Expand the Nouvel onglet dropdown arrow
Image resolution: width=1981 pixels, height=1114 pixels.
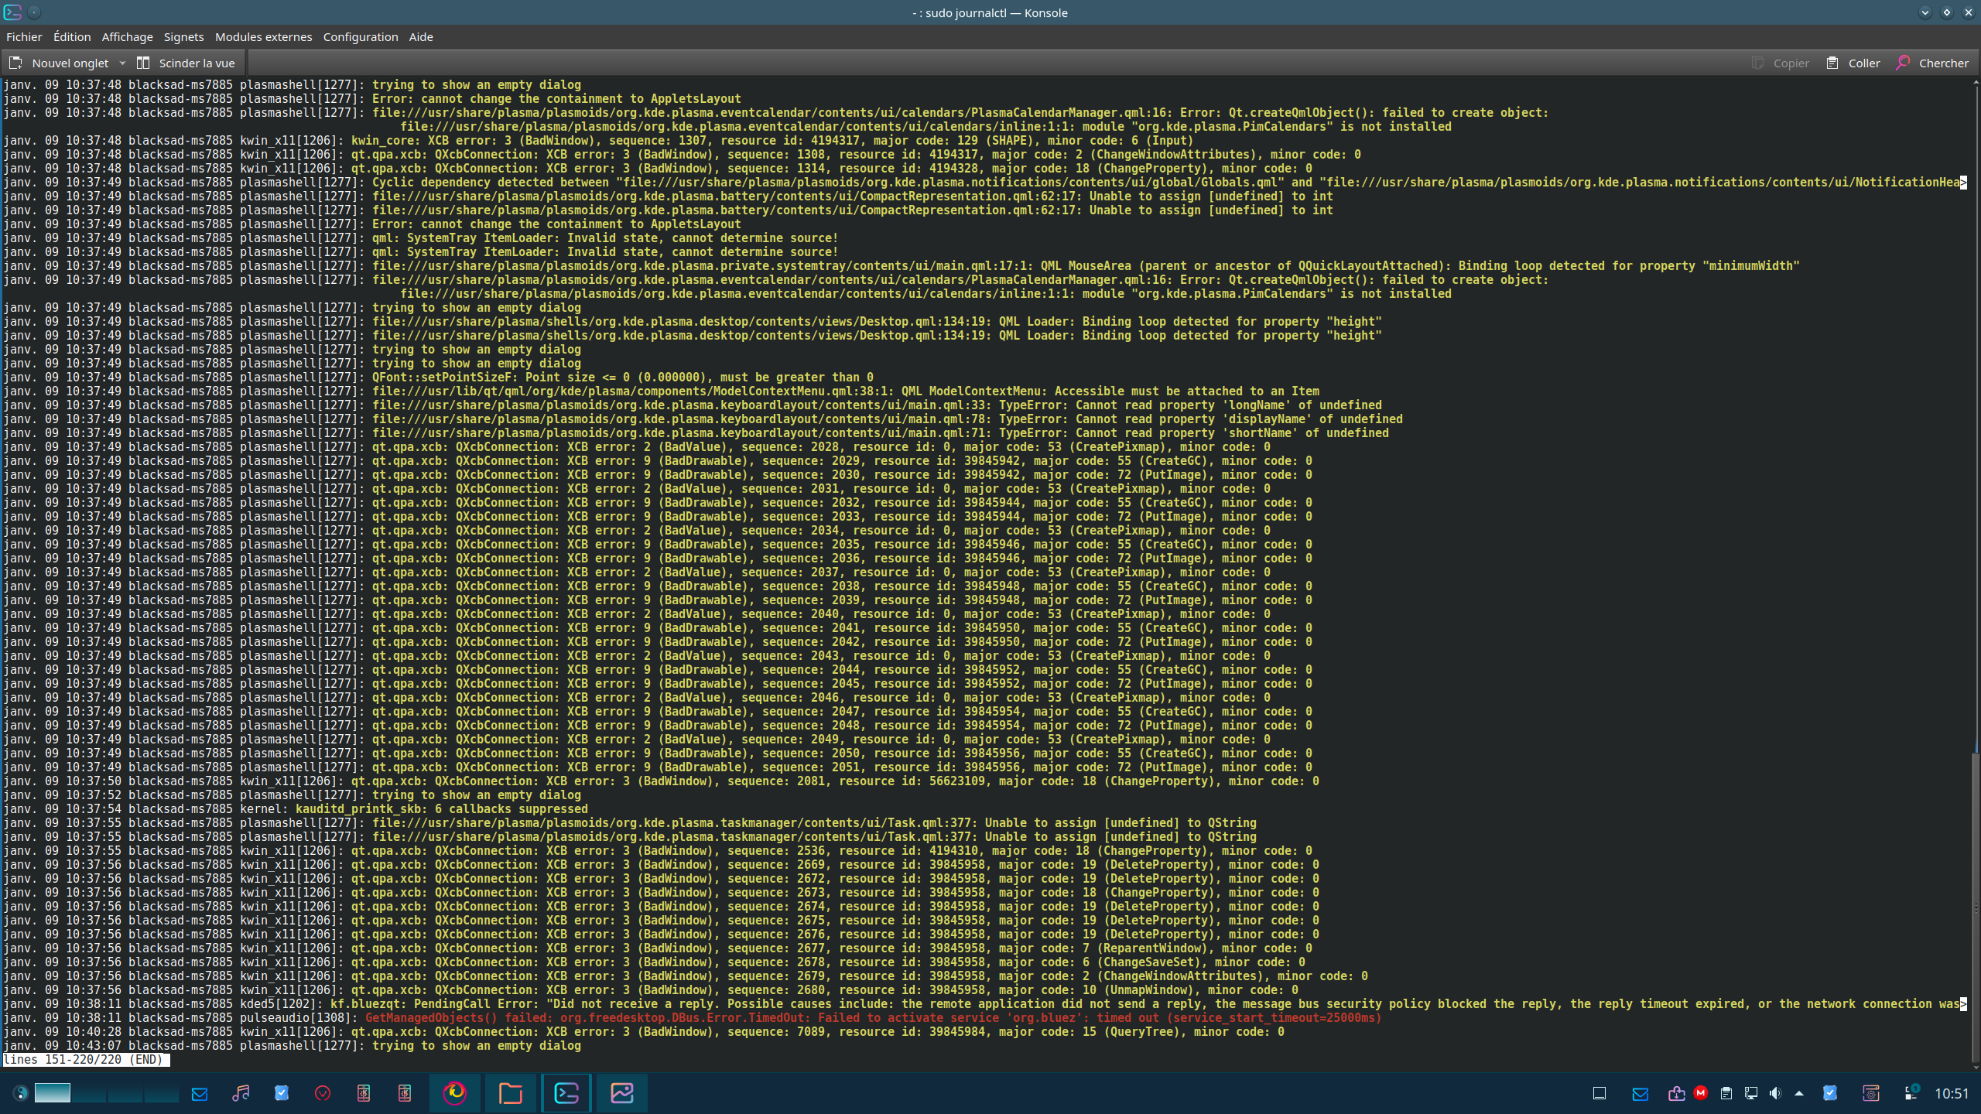(x=122, y=63)
